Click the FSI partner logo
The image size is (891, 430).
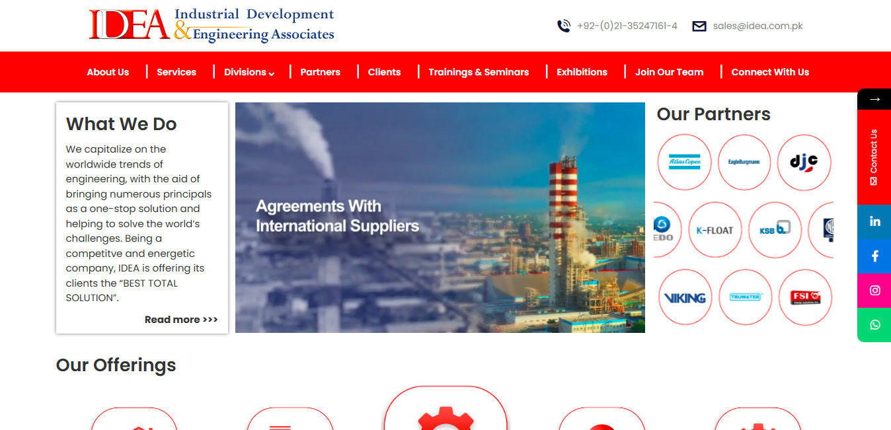pos(804,297)
